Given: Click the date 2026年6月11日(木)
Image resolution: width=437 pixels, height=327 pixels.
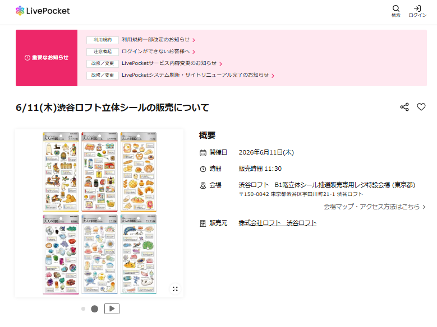Looking at the screenshot, I should coord(266,152).
